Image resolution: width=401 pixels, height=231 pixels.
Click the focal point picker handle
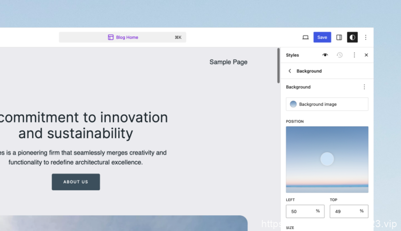pyautogui.click(x=327, y=159)
